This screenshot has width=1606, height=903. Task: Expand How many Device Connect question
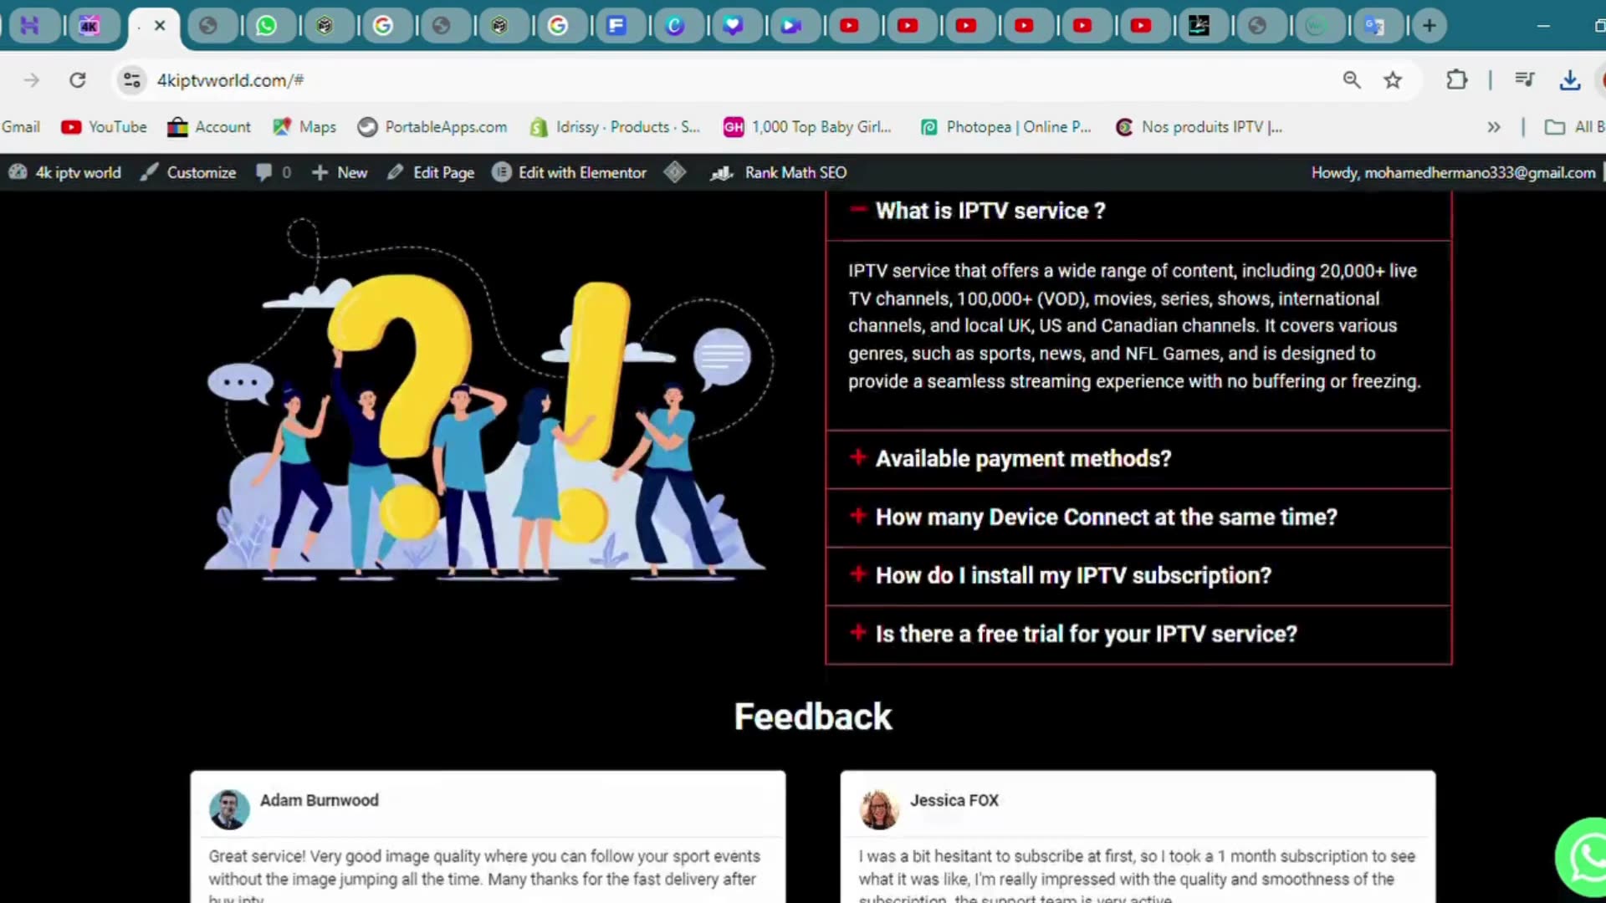click(x=1105, y=518)
